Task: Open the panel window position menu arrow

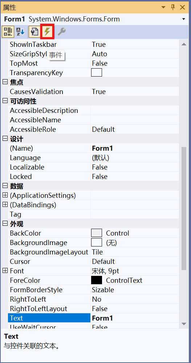Action: [163, 7]
